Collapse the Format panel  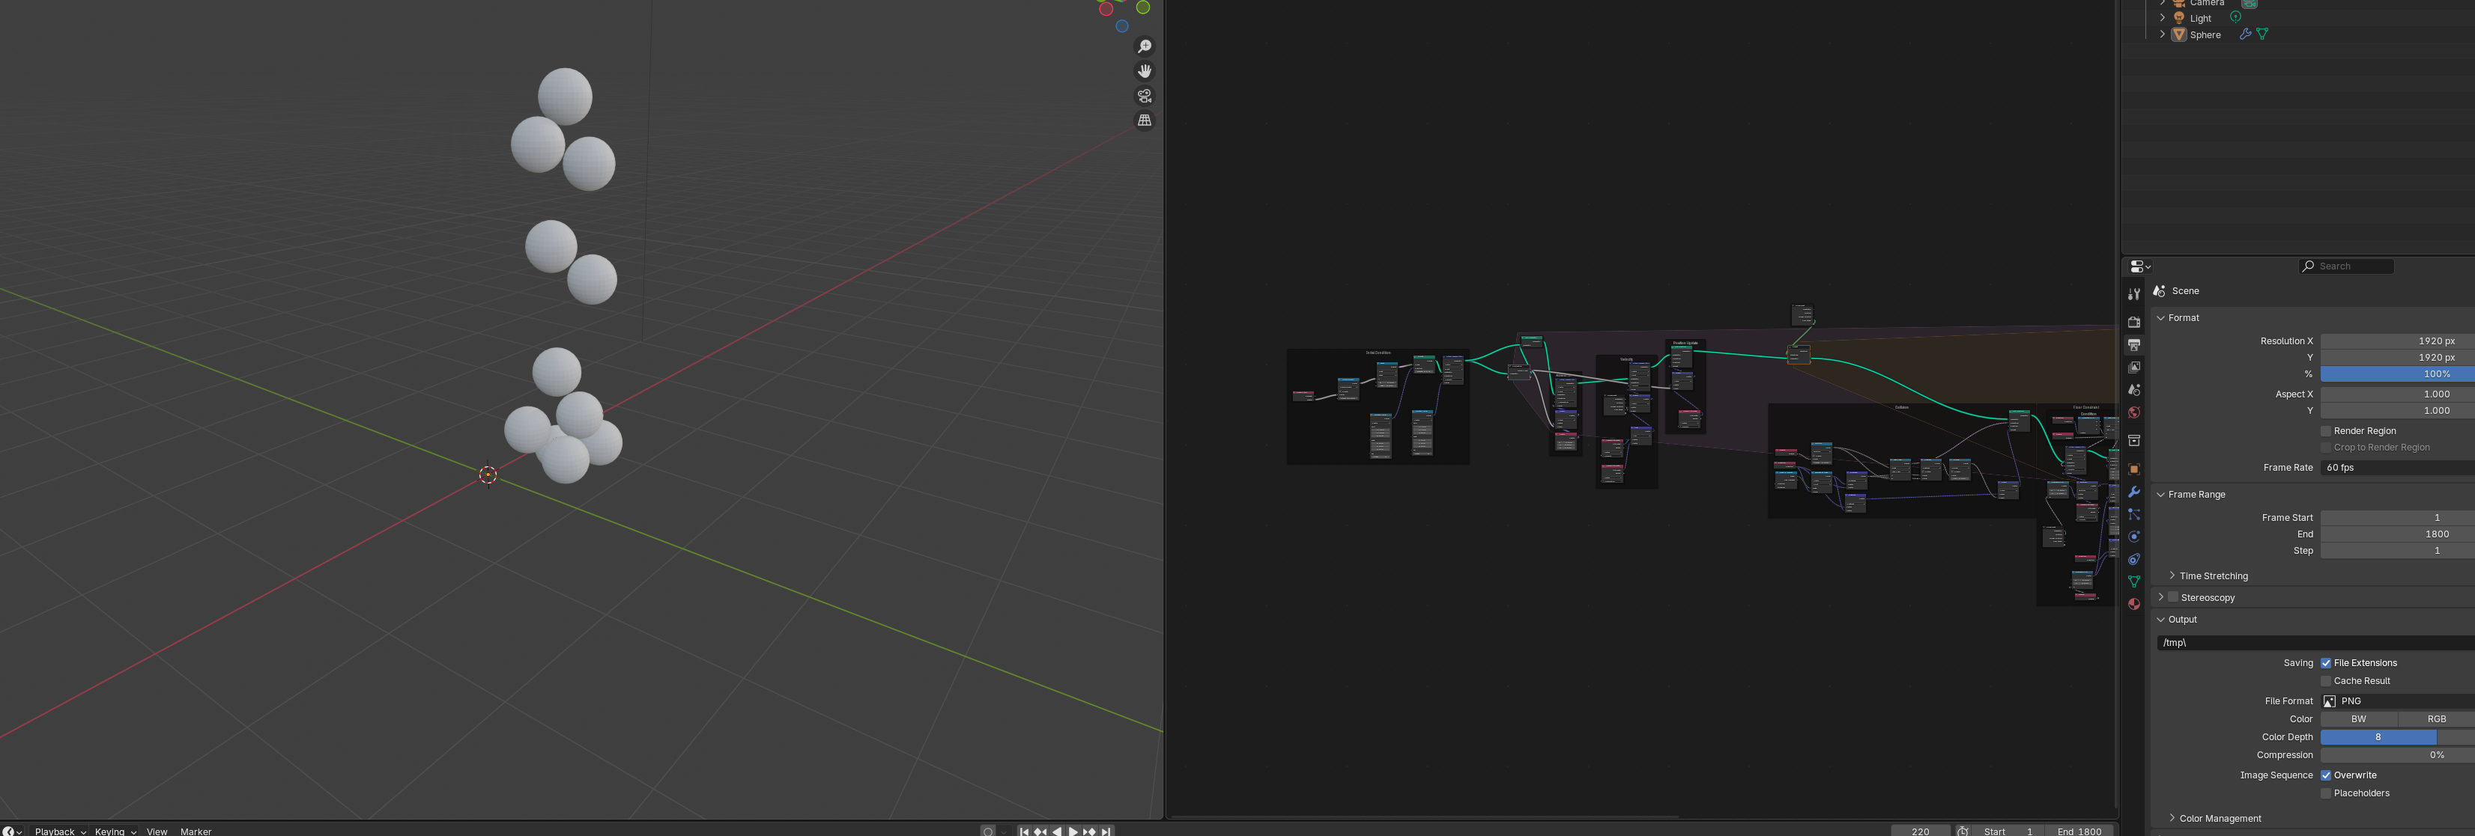point(2161,317)
